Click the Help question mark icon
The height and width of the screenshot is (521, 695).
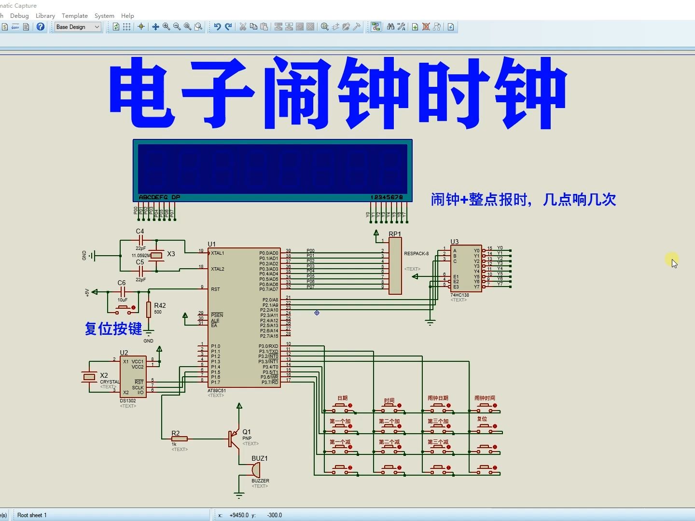pos(41,27)
